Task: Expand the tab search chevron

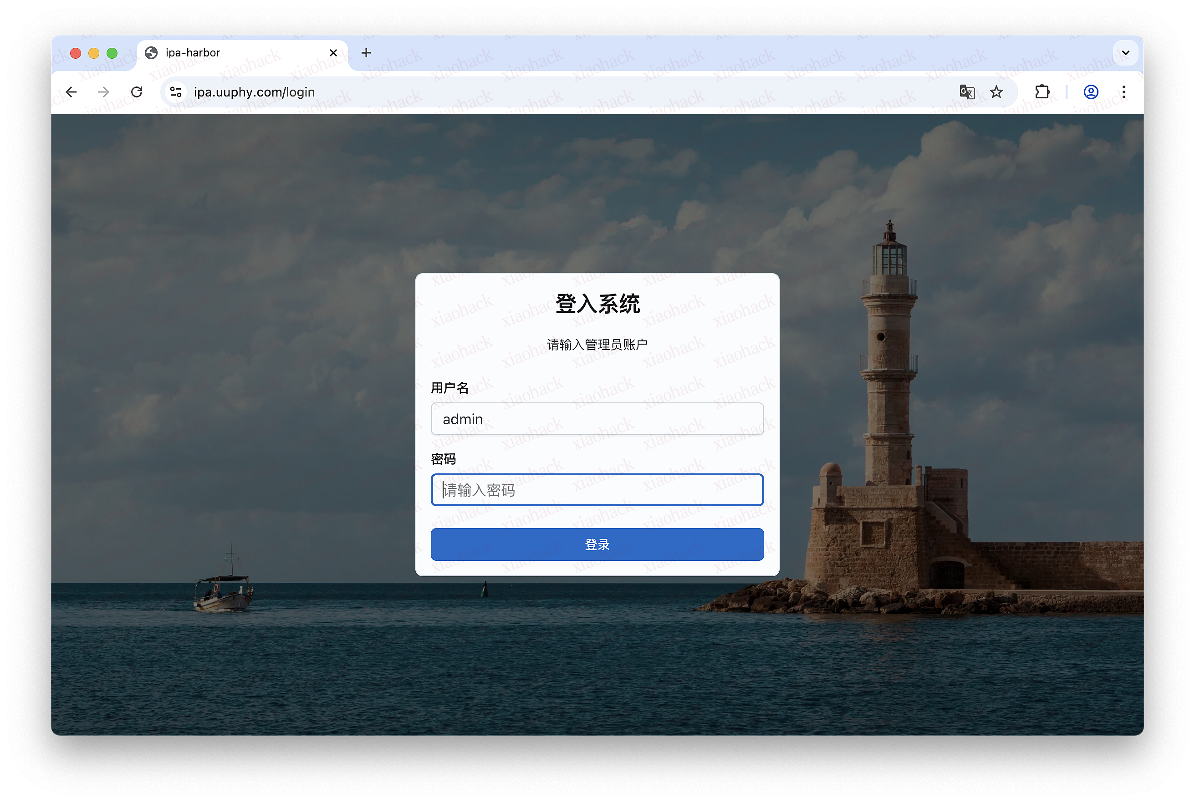Action: 1125,53
